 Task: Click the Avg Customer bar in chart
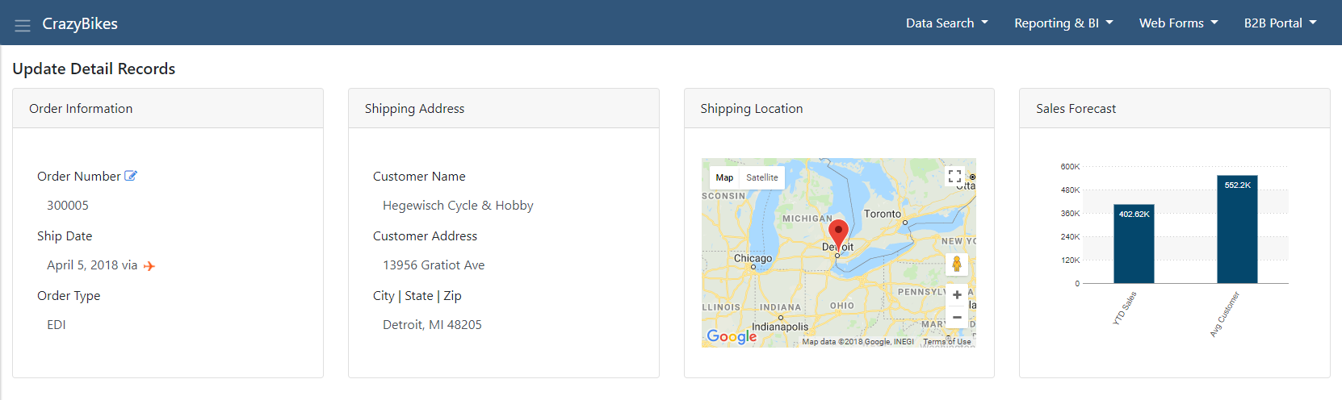pos(1238,229)
